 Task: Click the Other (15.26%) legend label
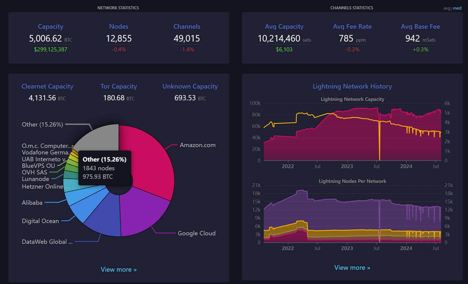(x=42, y=125)
